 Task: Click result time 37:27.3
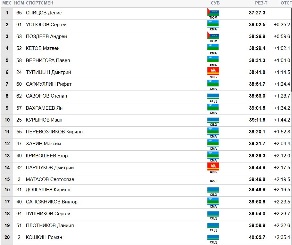click(x=257, y=13)
